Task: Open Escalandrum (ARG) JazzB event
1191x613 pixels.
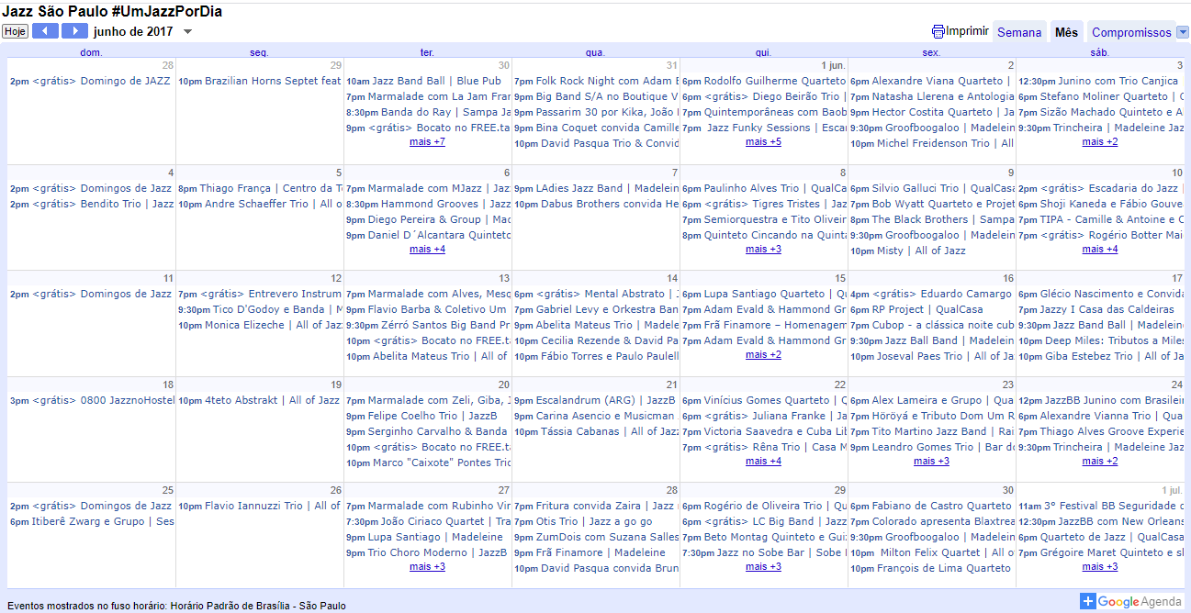Action: tap(596, 401)
